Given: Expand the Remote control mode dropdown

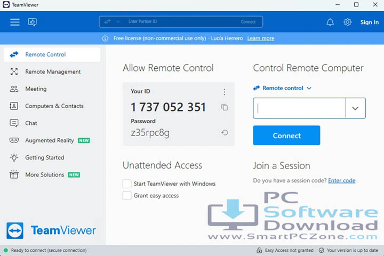Looking at the screenshot, I should coord(282,88).
